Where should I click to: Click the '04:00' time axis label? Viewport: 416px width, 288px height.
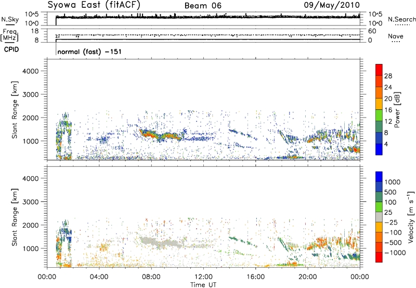pos(99,277)
